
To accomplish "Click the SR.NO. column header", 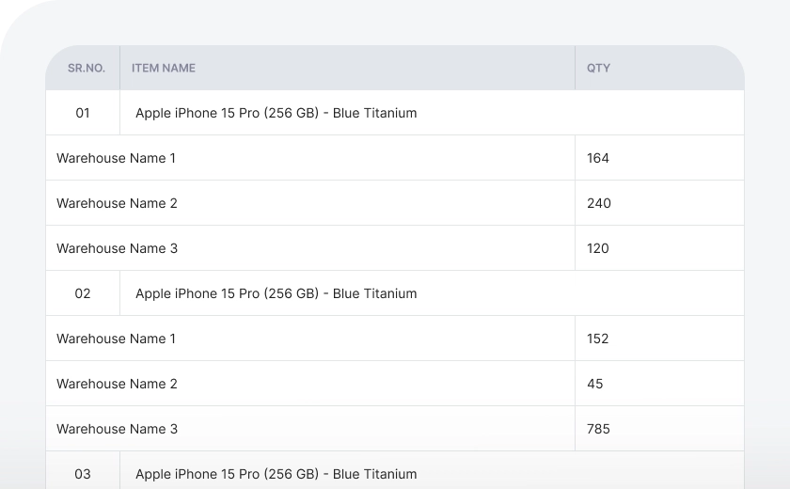I will click(x=87, y=68).
